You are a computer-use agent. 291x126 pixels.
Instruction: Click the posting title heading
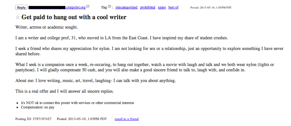74,17
